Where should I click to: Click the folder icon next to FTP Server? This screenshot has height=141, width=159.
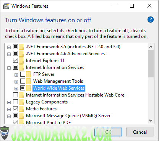pyautogui.click(x=28, y=74)
